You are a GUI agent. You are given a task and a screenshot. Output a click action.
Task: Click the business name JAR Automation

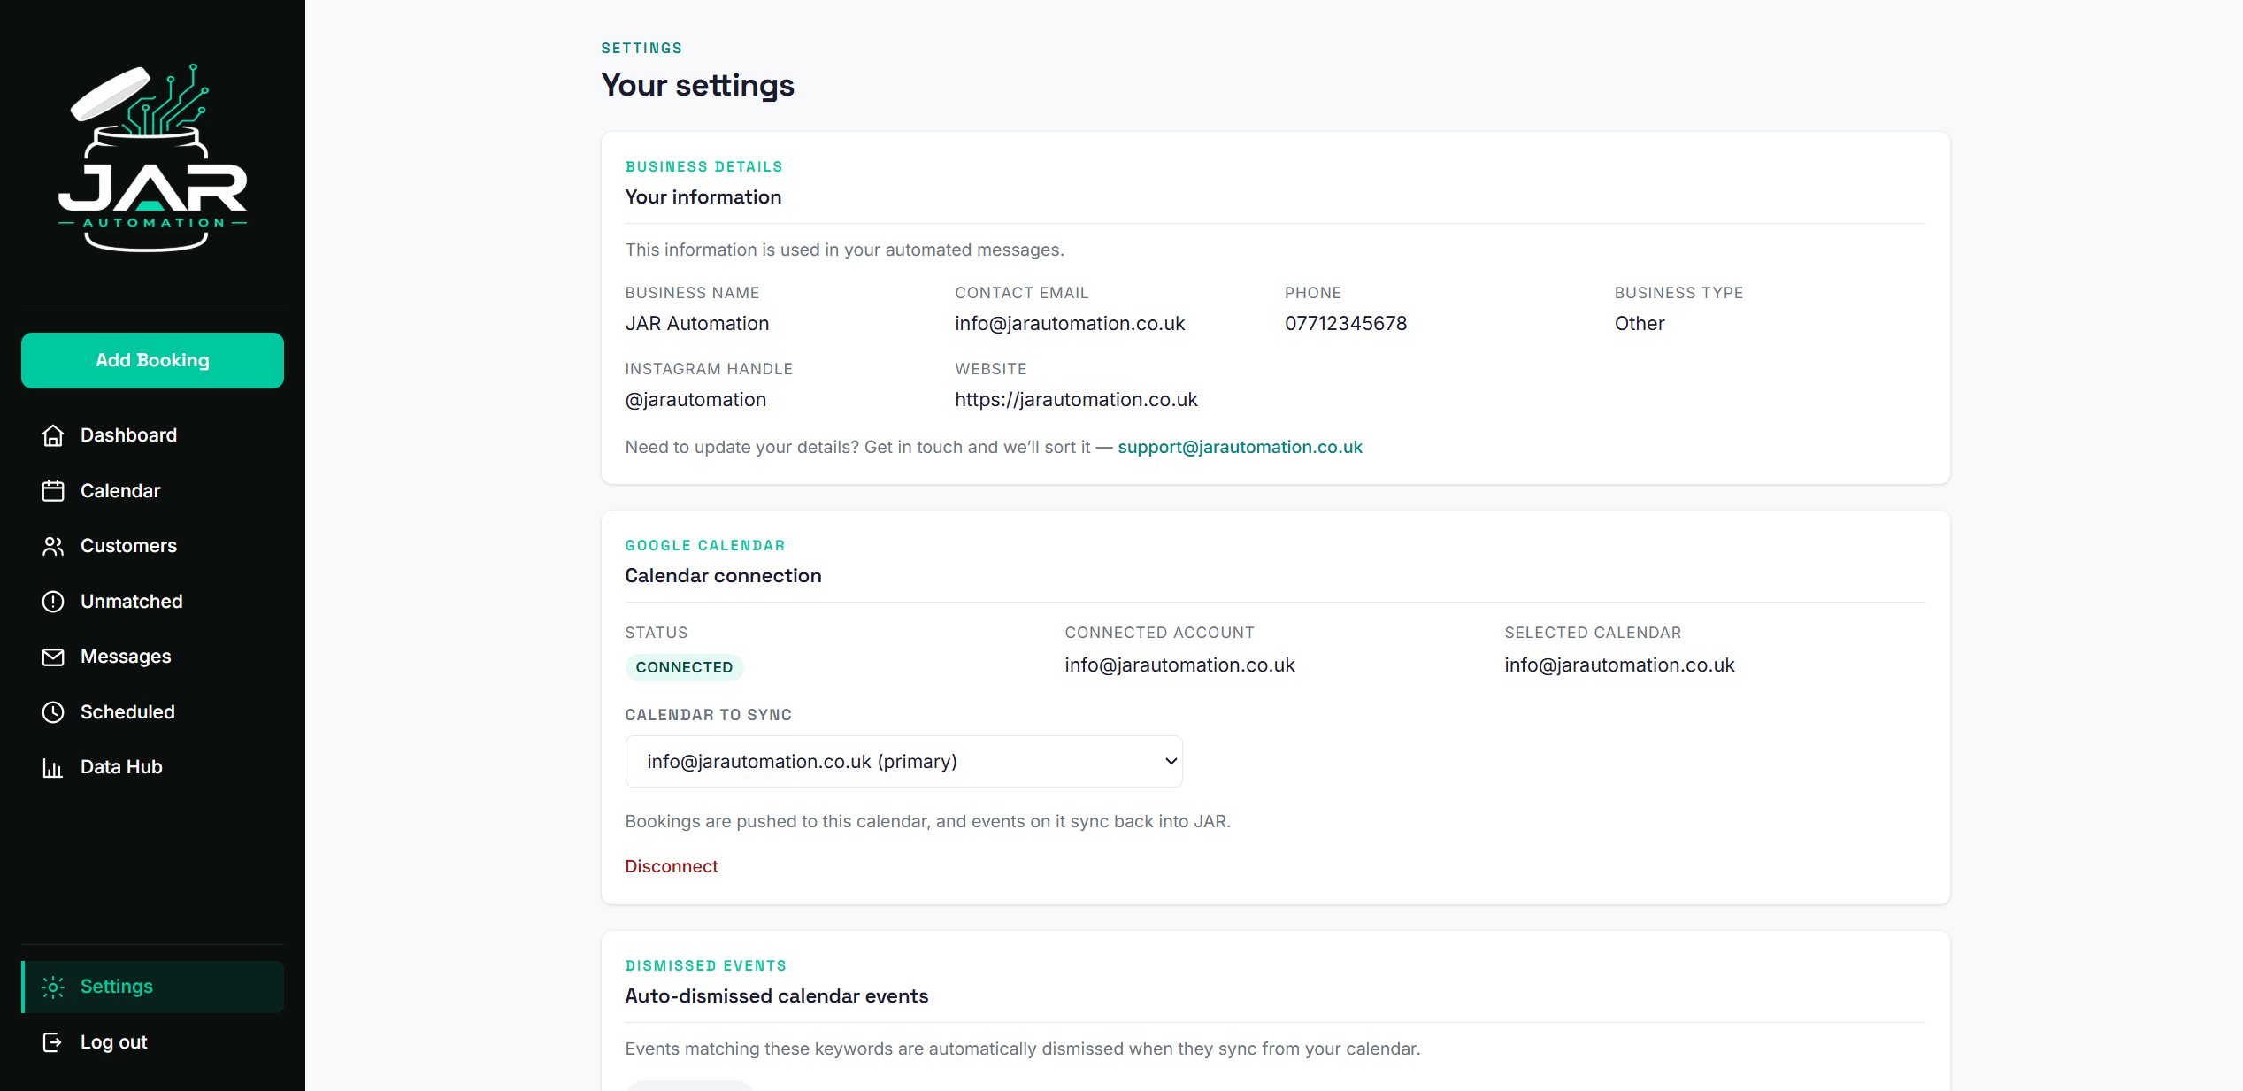point(697,324)
